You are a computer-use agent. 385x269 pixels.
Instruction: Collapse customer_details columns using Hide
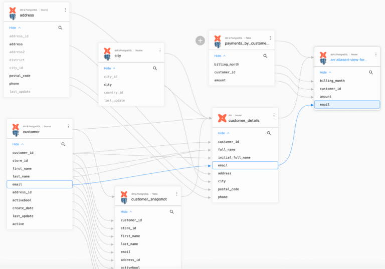point(223,133)
